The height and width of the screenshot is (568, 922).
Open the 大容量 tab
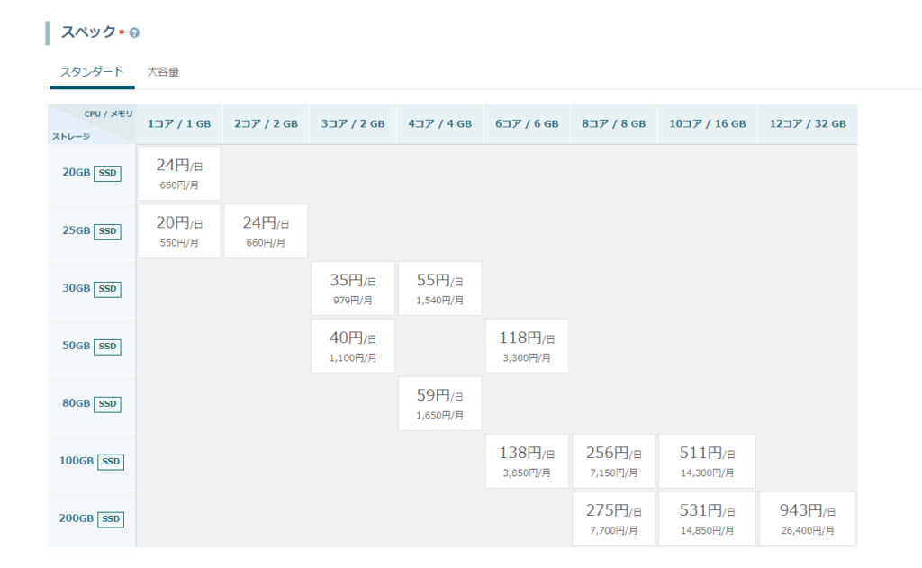pyautogui.click(x=163, y=72)
